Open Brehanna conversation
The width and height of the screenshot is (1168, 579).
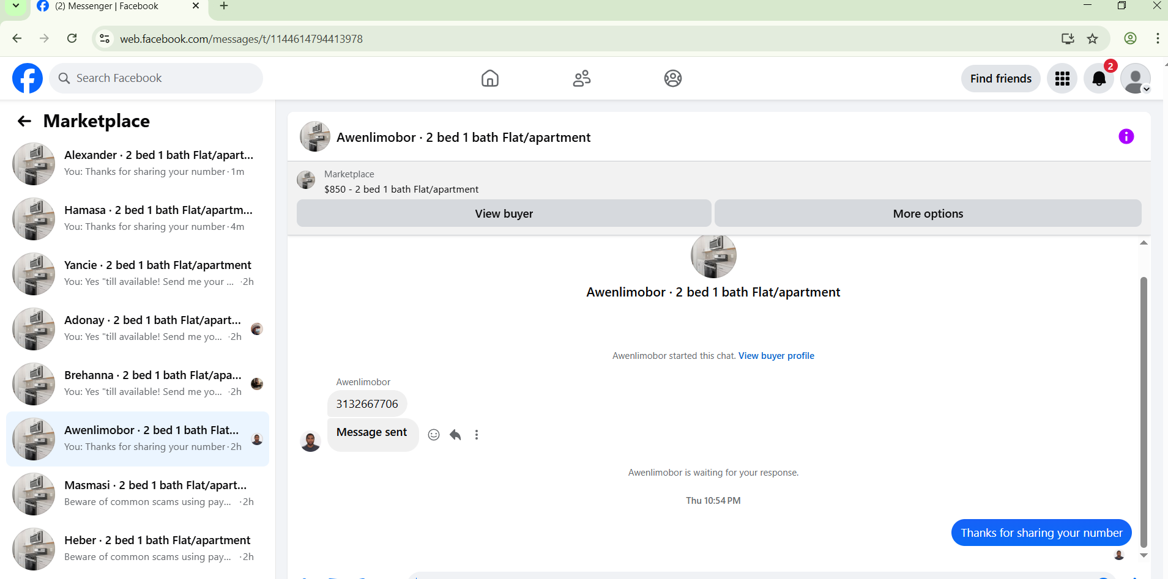pyautogui.click(x=138, y=384)
